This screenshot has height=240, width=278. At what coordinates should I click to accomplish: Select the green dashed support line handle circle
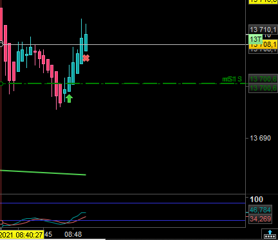[x=1, y=83]
